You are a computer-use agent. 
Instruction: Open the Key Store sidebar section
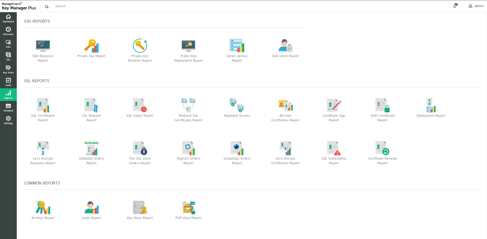[8, 69]
